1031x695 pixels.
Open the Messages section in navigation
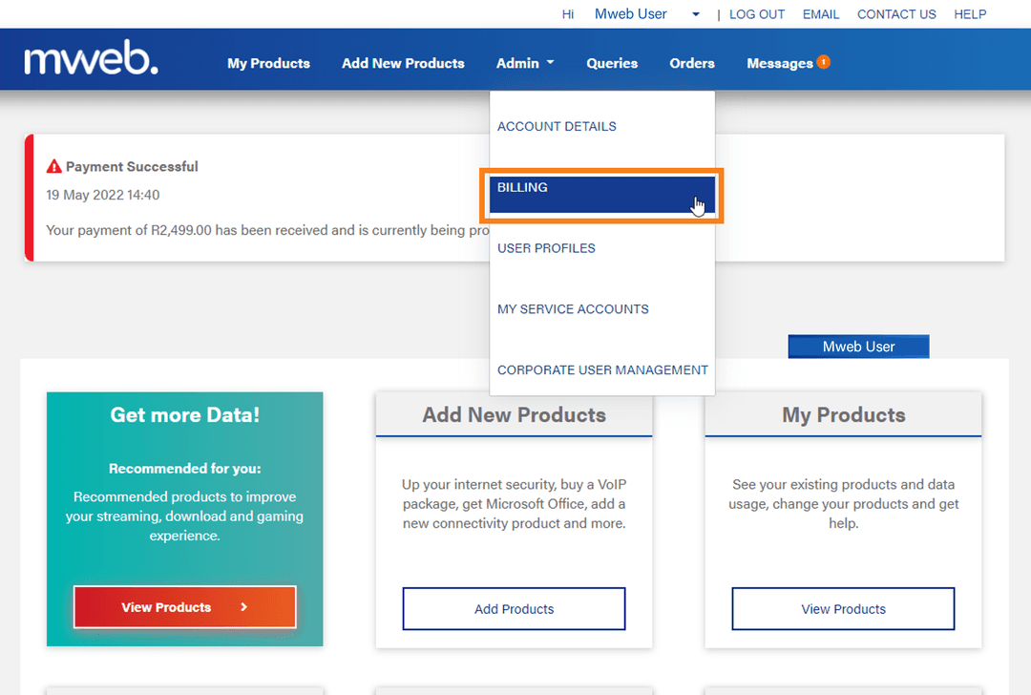[x=779, y=63]
